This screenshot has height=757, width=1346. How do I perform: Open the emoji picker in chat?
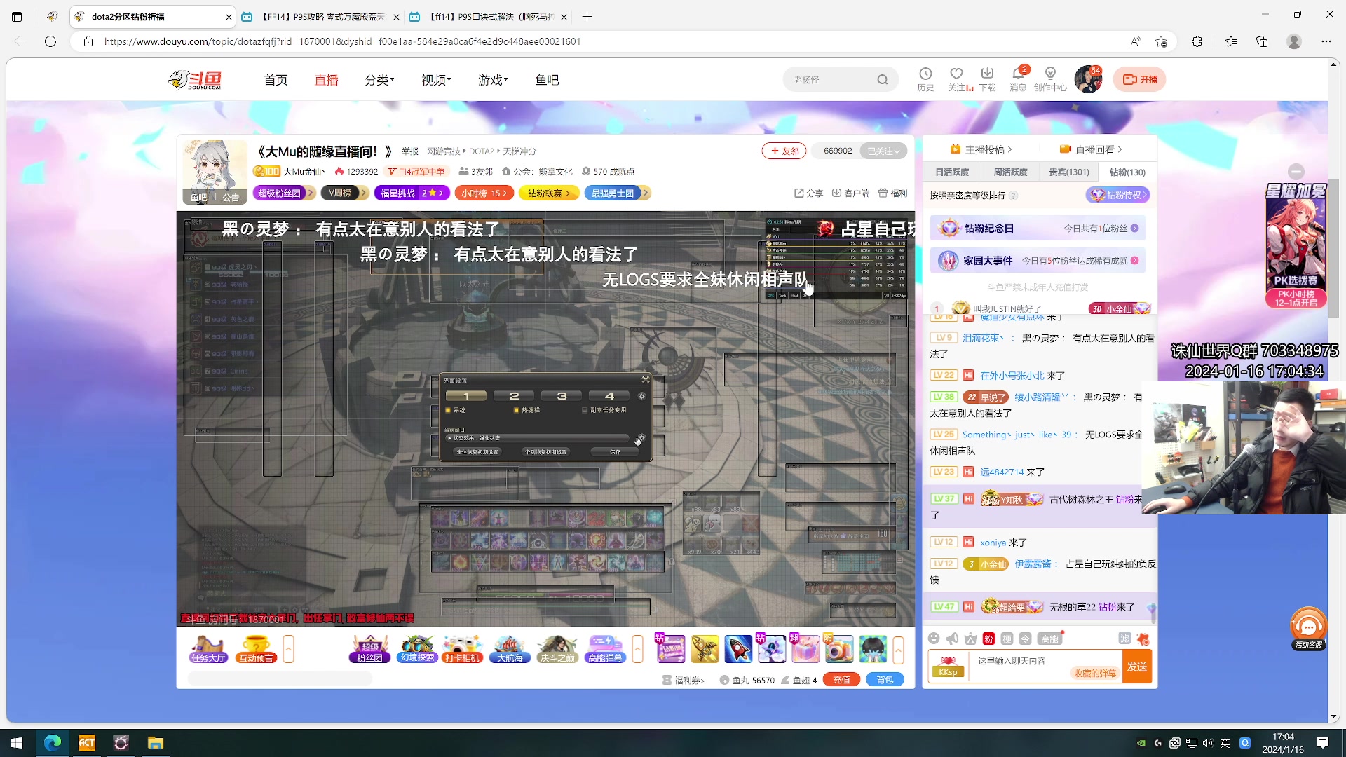click(934, 639)
